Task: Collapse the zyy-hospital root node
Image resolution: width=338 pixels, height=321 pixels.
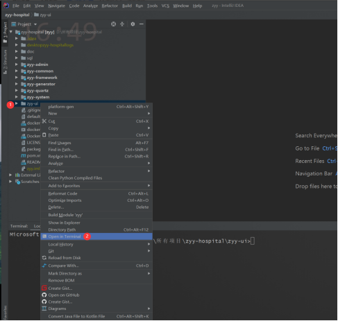Action: (11, 32)
